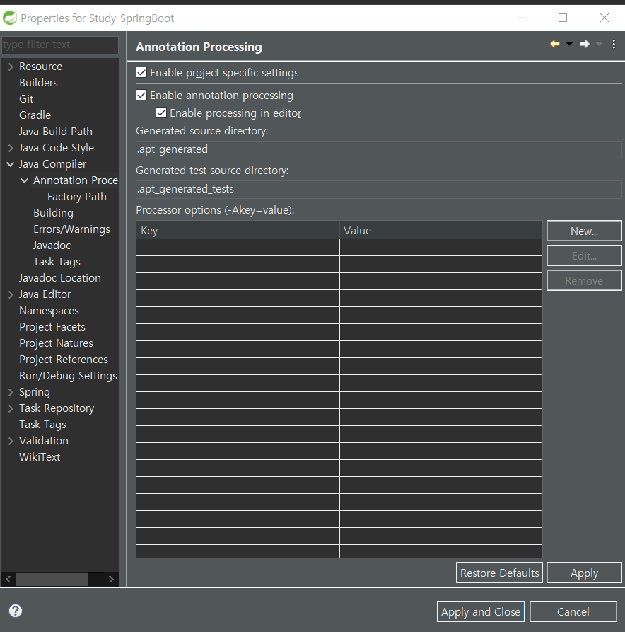Collapse the Java Compiler node
Viewport: 625px width, 632px height.
point(11,164)
